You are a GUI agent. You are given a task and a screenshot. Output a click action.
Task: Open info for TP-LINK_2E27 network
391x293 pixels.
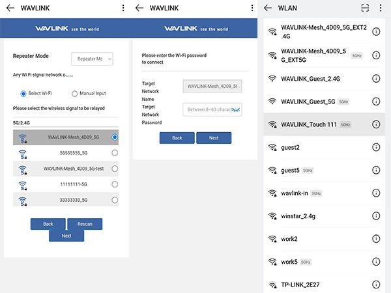point(376,285)
